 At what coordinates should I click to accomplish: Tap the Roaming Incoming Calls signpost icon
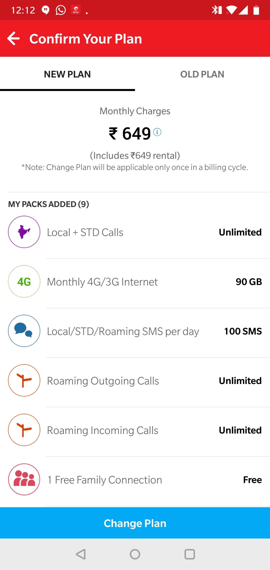tap(24, 430)
